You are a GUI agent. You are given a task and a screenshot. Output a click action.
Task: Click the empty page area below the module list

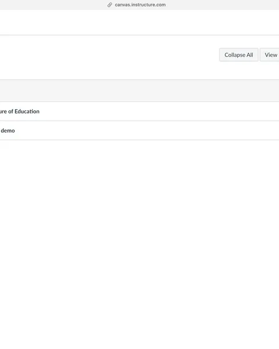[139, 244]
